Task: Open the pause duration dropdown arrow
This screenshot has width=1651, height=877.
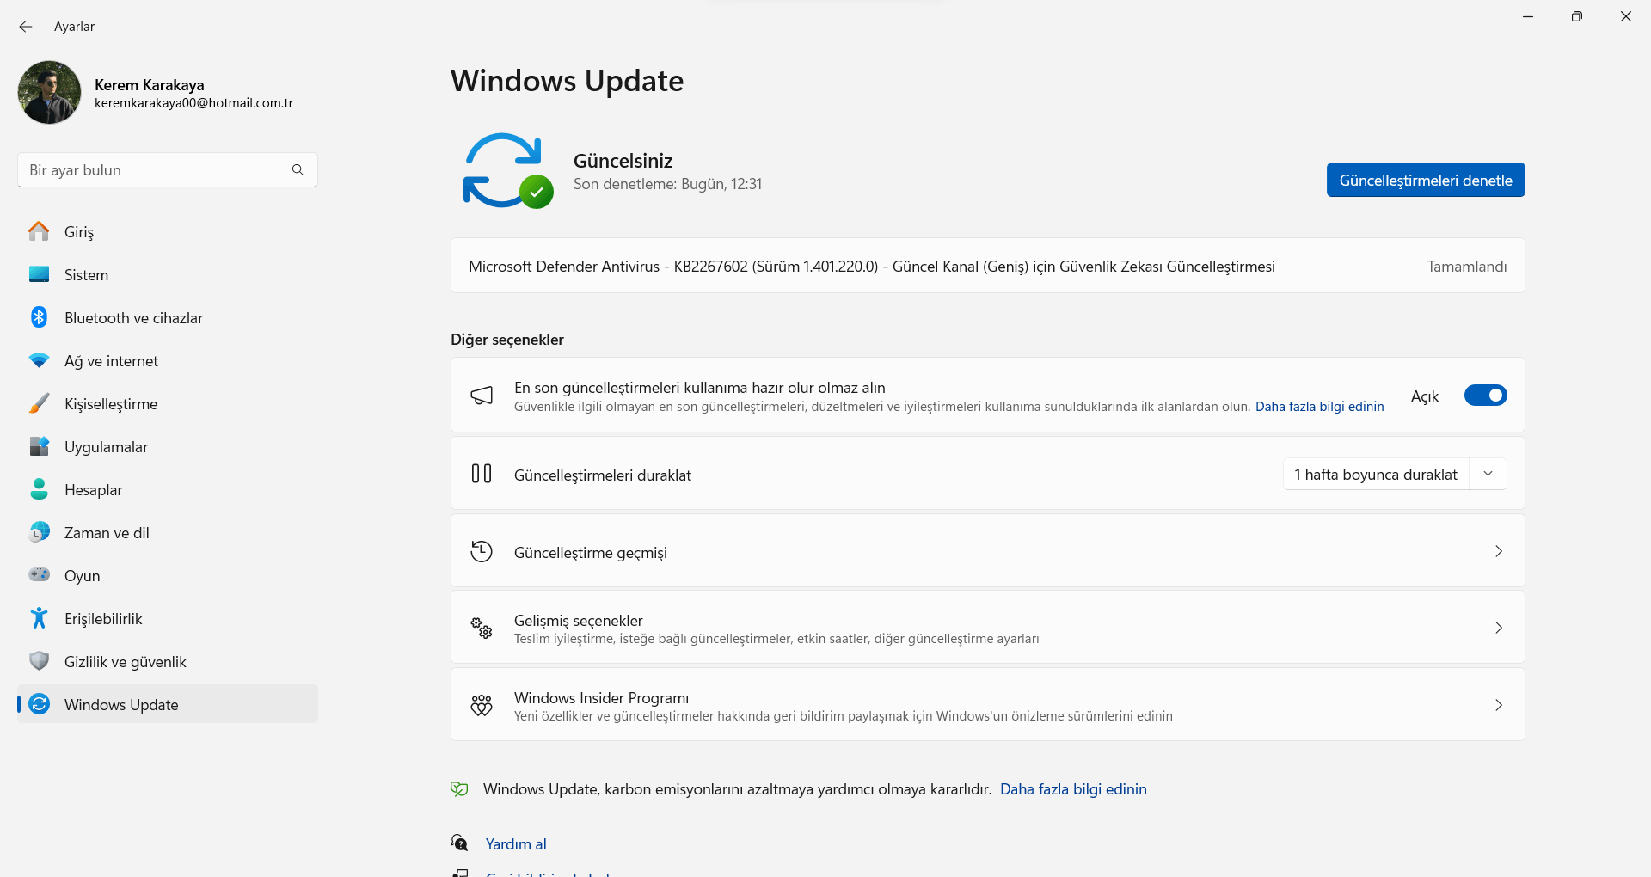Action: 1488,474
